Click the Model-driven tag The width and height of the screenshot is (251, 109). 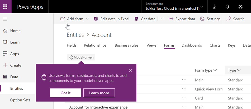coord(81,57)
